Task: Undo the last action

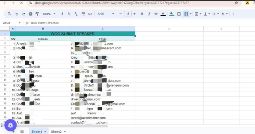Action: coord(17,14)
